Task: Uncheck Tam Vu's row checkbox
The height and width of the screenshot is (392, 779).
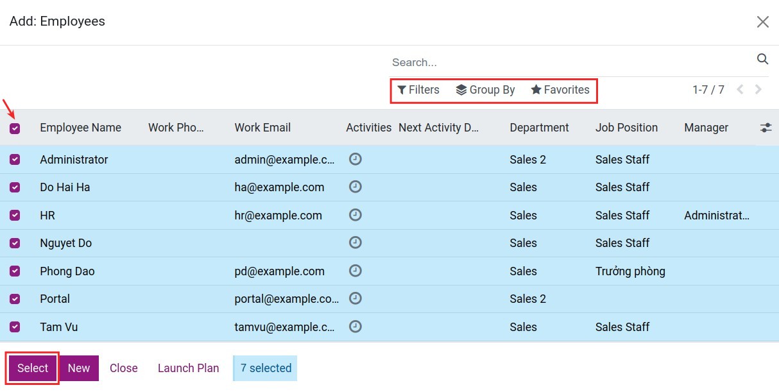Action: [x=15, y=327]
